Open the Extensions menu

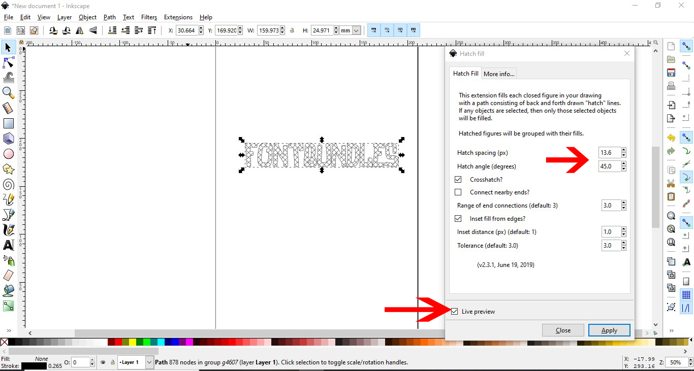pos(178,17)
